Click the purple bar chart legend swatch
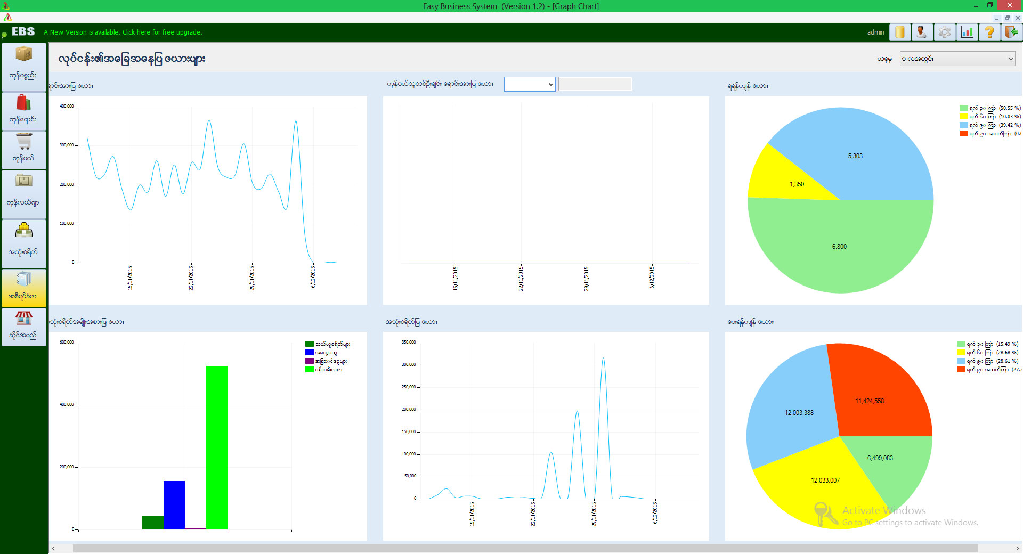 (309, 361)
